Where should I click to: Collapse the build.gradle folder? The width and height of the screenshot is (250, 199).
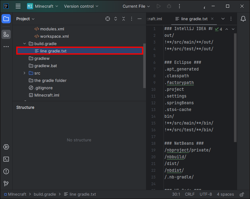click(25, 44)
